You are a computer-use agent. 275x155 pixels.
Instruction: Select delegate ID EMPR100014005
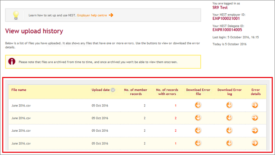(x=227, y=30)
